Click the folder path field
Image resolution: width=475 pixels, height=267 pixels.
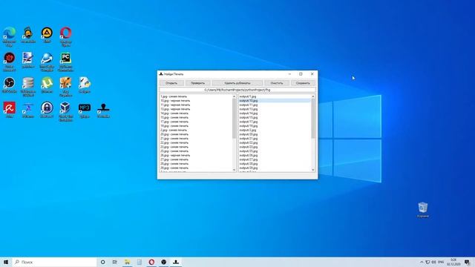237,90
